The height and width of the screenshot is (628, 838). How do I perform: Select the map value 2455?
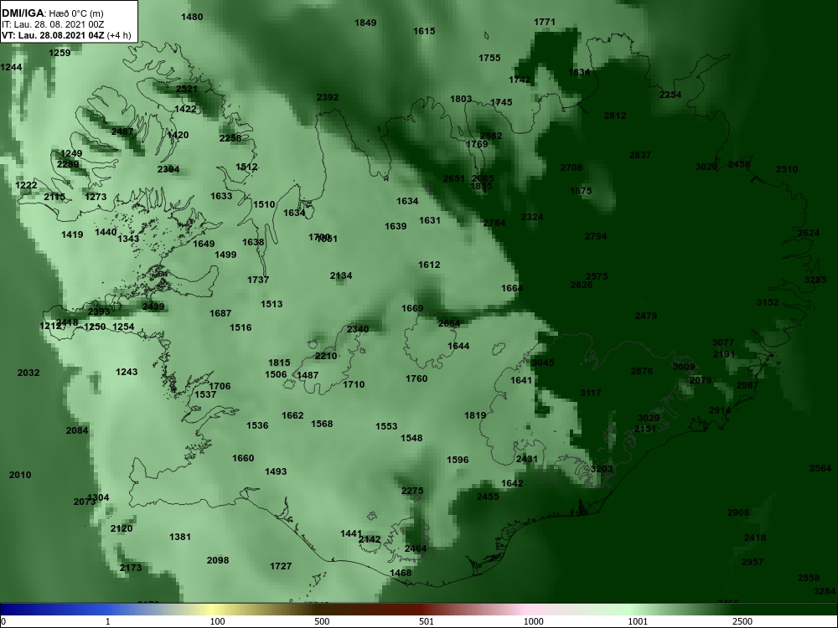point(488,497)
